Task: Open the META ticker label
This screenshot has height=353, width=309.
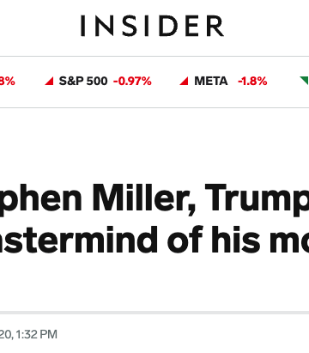Action: point(211,81)
